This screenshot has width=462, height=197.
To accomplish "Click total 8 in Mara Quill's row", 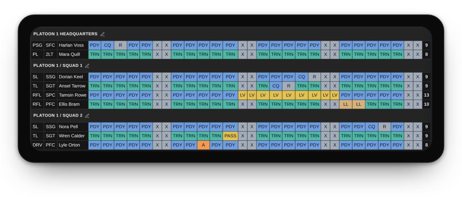I will pyautogui.click(x=426, y=55).
